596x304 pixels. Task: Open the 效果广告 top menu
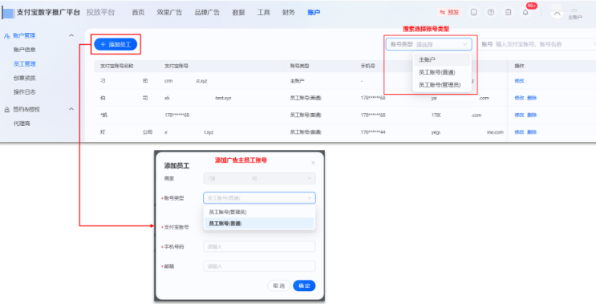click(x=169, y=13)
